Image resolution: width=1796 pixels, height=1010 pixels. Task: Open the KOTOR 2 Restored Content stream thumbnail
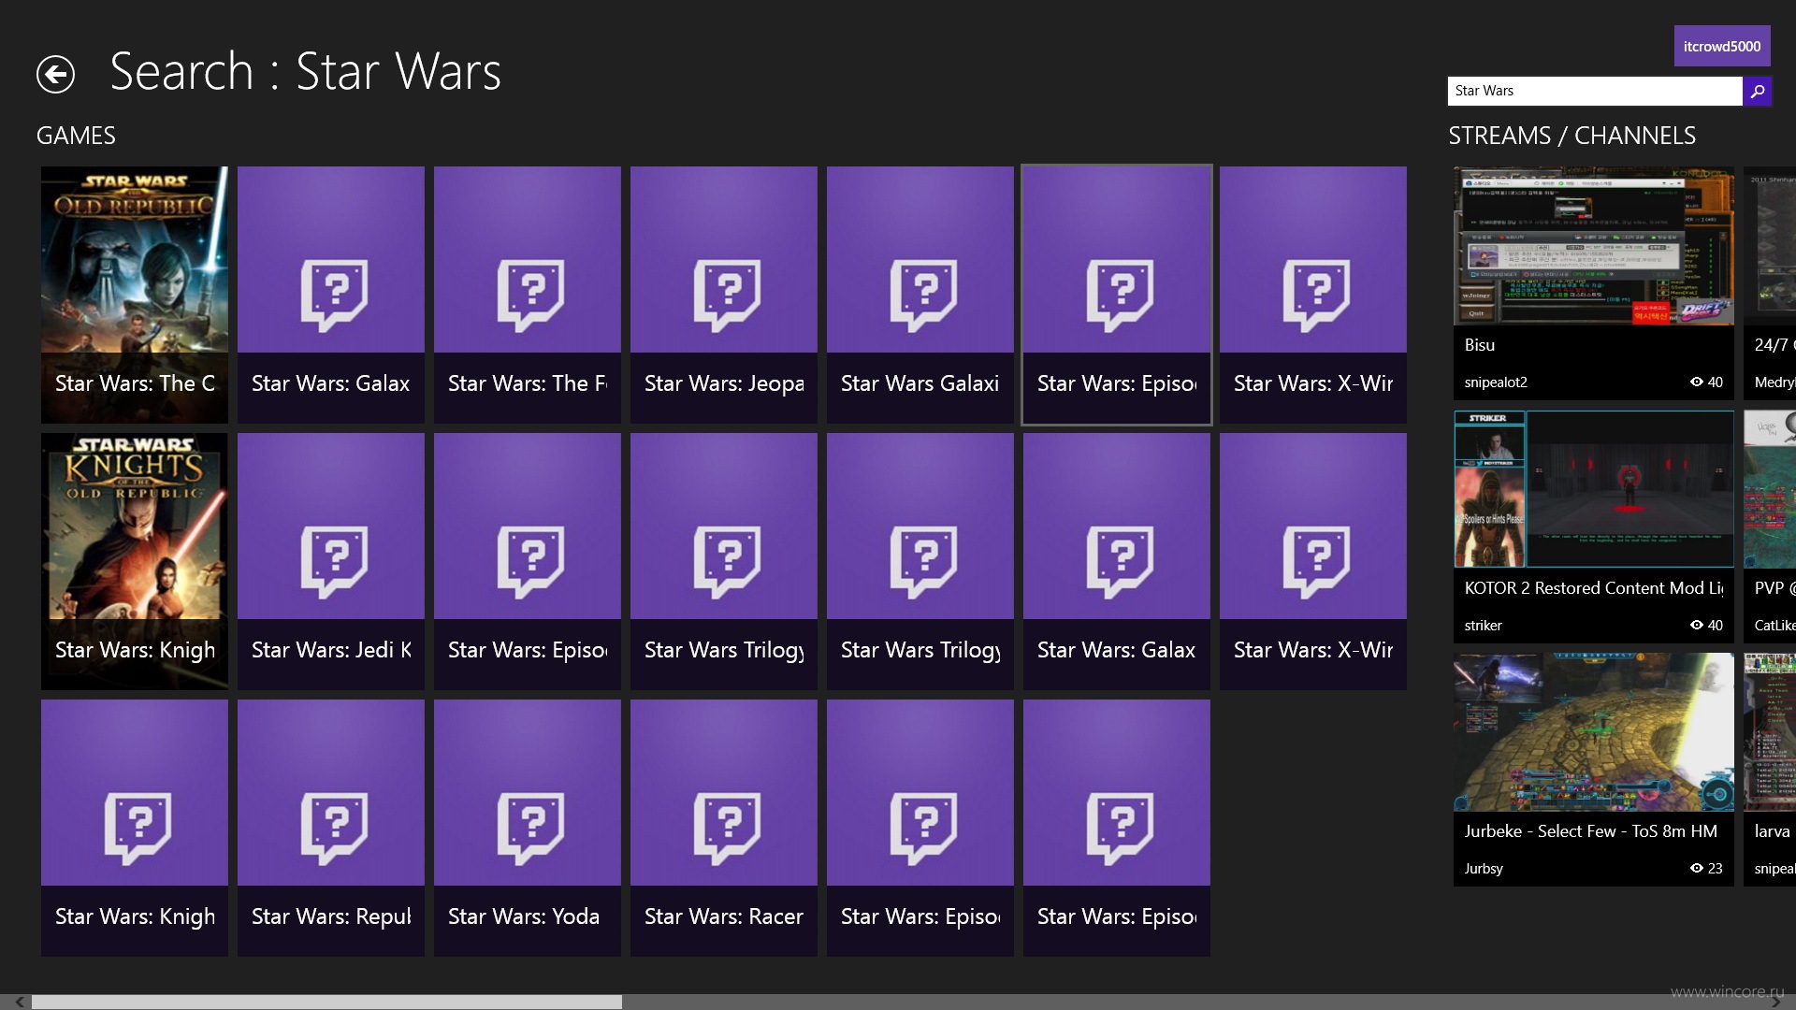point(1594,489)
